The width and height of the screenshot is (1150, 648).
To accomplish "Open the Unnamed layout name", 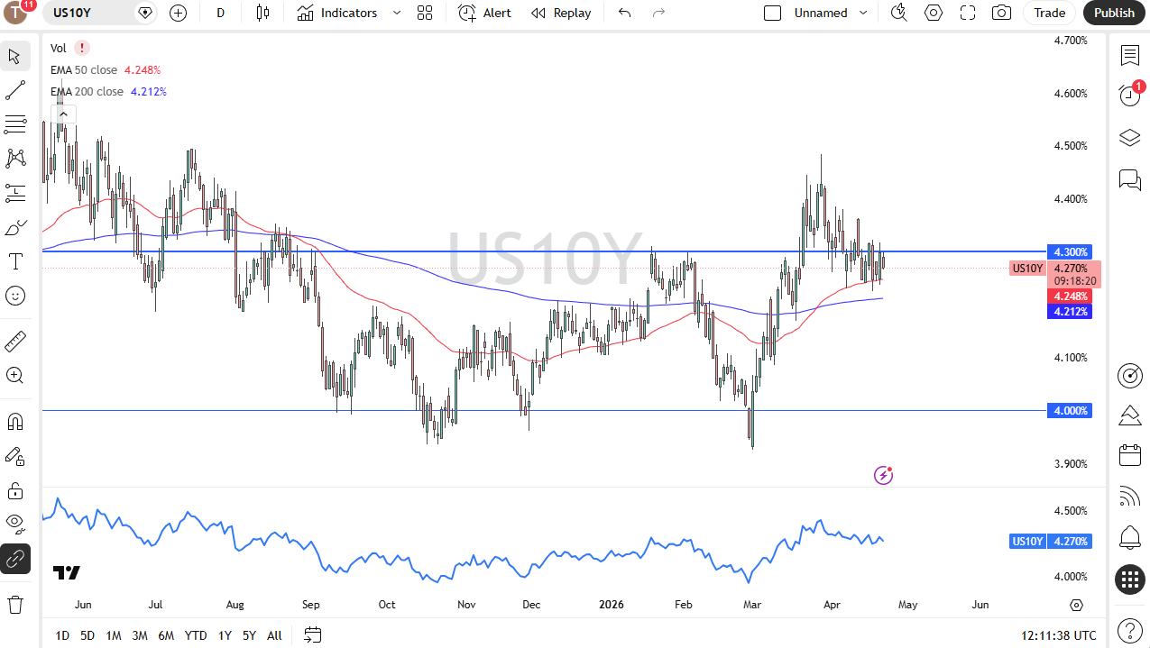I will click(x=821, y=13).
